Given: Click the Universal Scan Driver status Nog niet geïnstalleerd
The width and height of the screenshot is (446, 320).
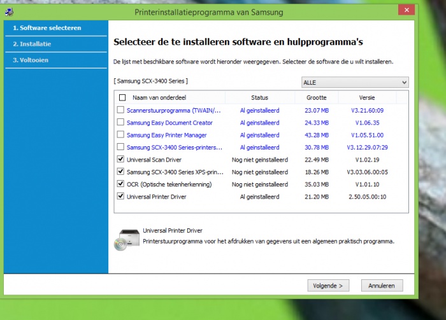Looking at the screenshot, I should tap(260, 160).
